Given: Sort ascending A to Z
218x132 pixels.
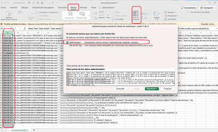Looking at the screenshot, I should (96, 13).
